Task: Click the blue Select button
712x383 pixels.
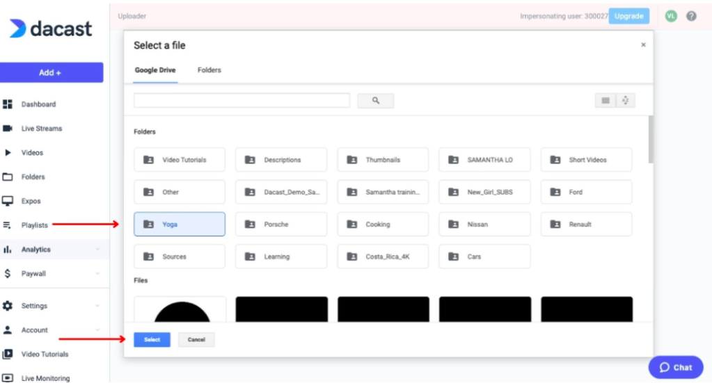Action: (x=152, y=339)
